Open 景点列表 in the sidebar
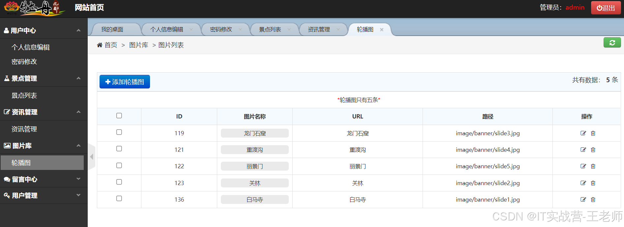The width and height of the screenshot is (624, 227). (24, 95)
